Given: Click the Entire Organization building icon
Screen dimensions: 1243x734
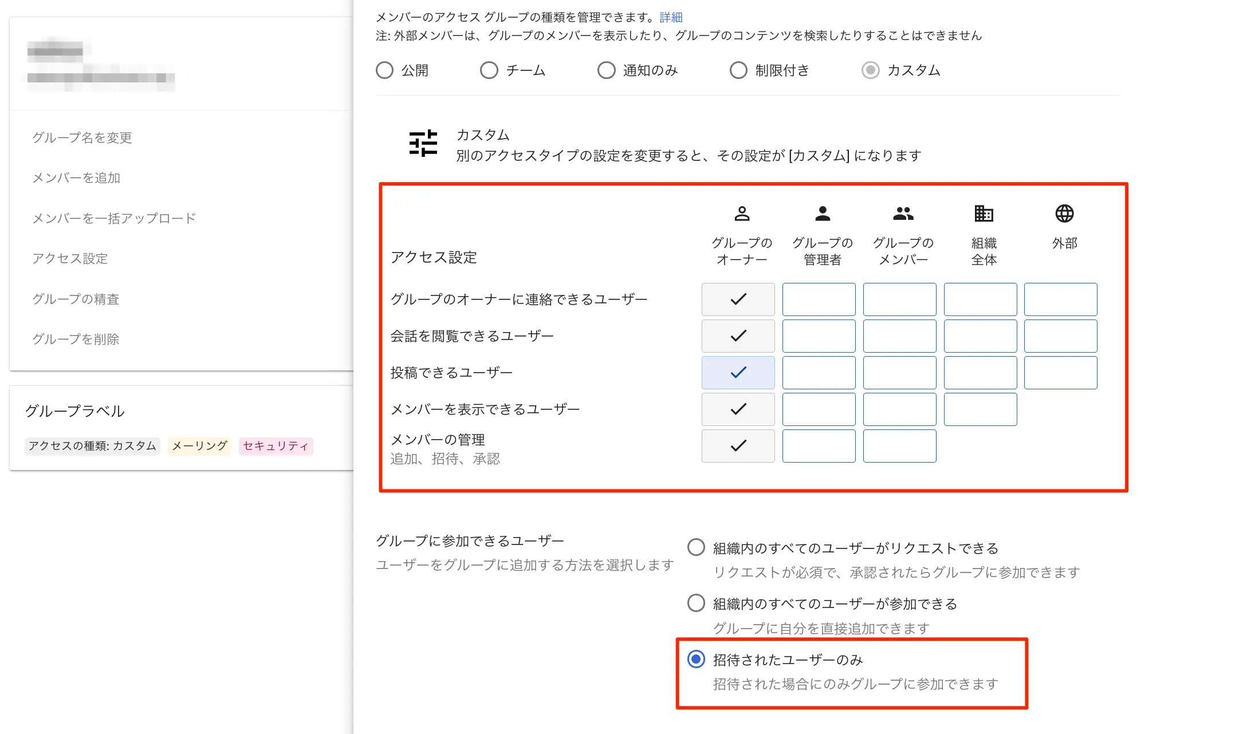Looking at the screenshot, I should [x=984, y=214].
